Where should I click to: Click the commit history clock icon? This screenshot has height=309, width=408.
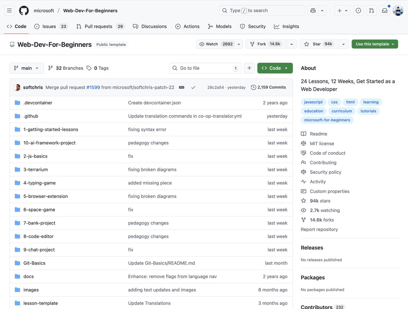[254, 87]
